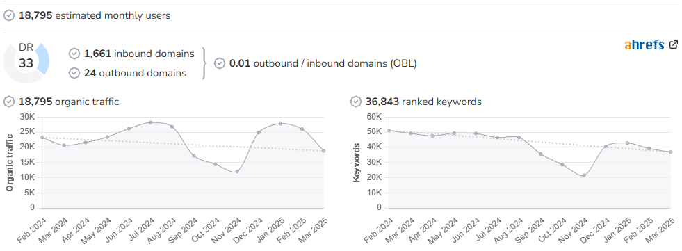Viewport: 682px width, 251px height.
Task: Click Jul 2024 peak point on organic traffic chart
Action: [x=150, y=122]
